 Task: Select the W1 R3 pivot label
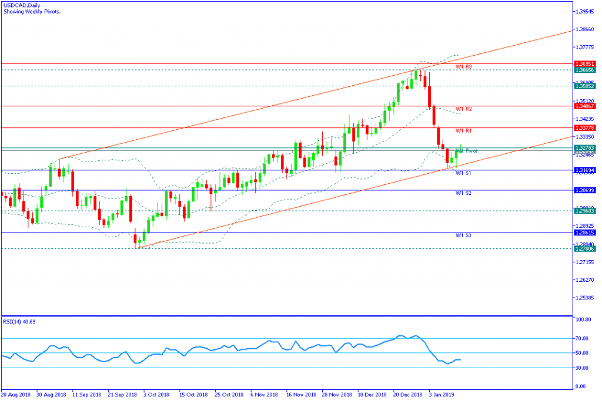coord(464,67)
